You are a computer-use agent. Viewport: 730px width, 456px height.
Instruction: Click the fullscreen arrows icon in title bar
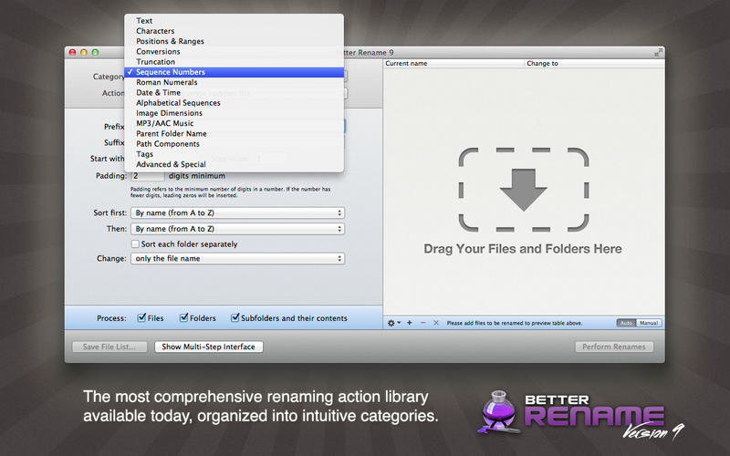tap(658, 52)
